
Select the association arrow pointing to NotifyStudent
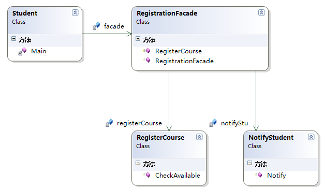tap(256, 100)
